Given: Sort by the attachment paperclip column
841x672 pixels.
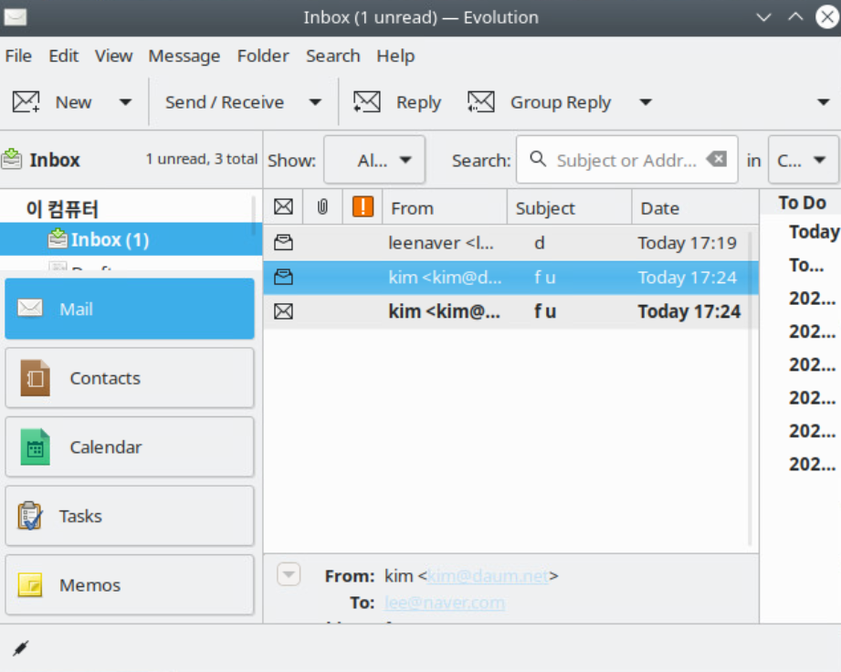Looking at the screenshot, I should 322,207.
